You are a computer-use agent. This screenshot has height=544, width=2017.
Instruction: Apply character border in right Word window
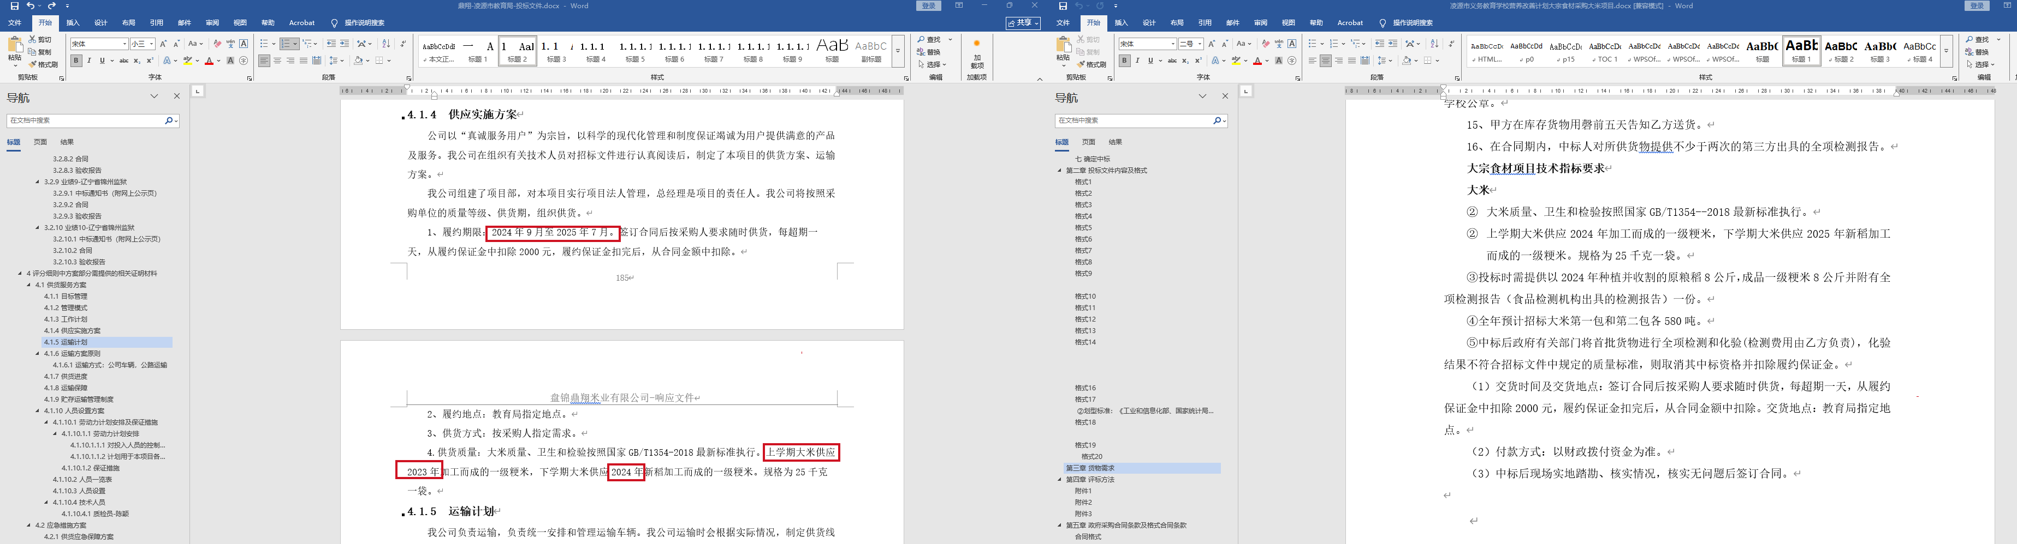[x=1292, y=44]
